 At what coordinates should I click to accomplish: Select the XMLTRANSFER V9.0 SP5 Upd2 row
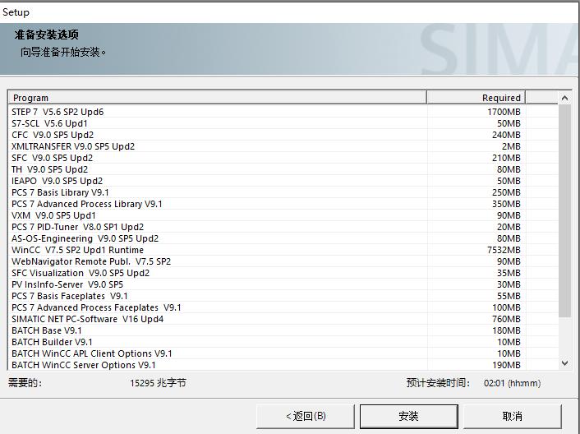pyautogui.click(x=283, y=146)
